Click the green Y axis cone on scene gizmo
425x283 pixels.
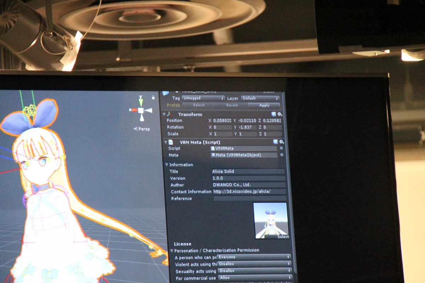141,102
